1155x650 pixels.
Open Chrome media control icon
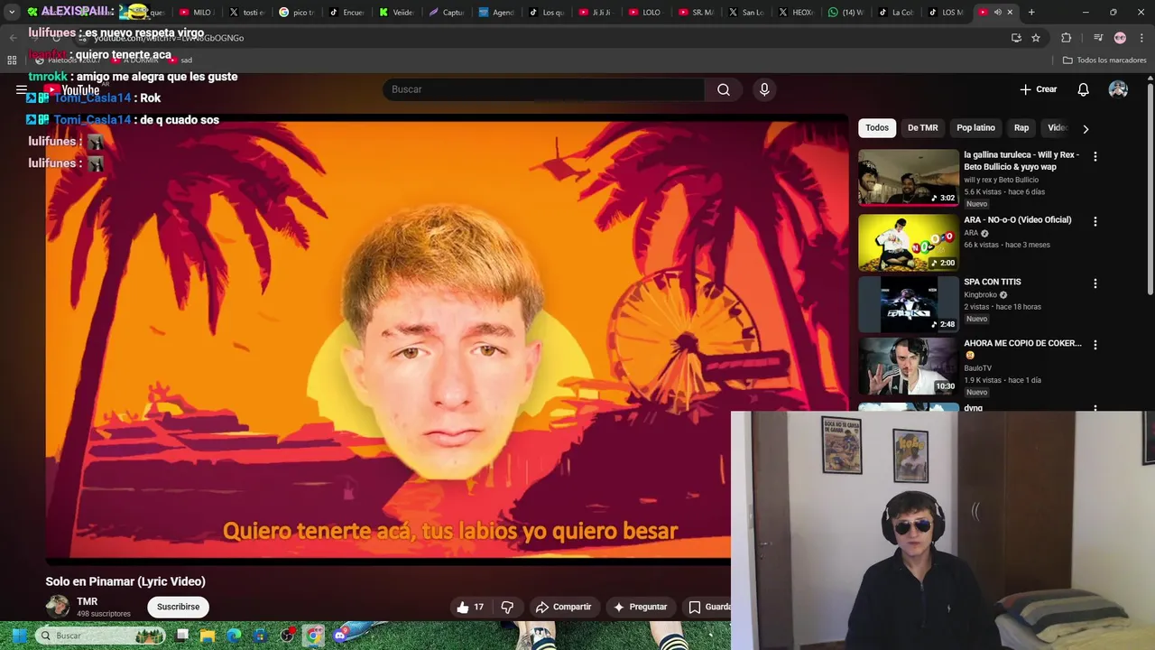(1097, 38)
